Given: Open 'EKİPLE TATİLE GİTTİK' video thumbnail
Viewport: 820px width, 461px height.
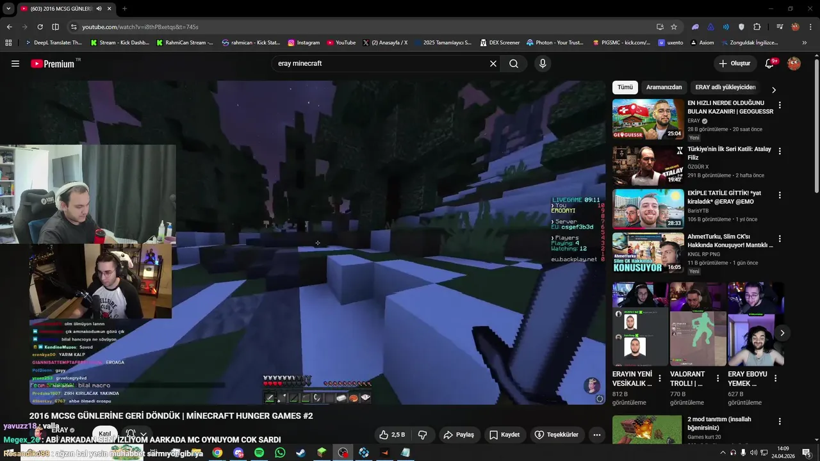Looking at the screenshot, I should pyautogui.click(x=648, y=209).
